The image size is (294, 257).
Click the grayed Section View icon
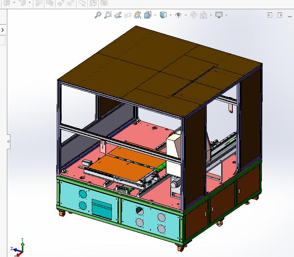pos(128,15)
